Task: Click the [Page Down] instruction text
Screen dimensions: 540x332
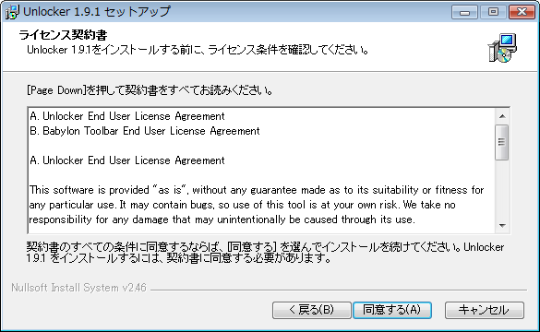Action: [x=150, y=90]
